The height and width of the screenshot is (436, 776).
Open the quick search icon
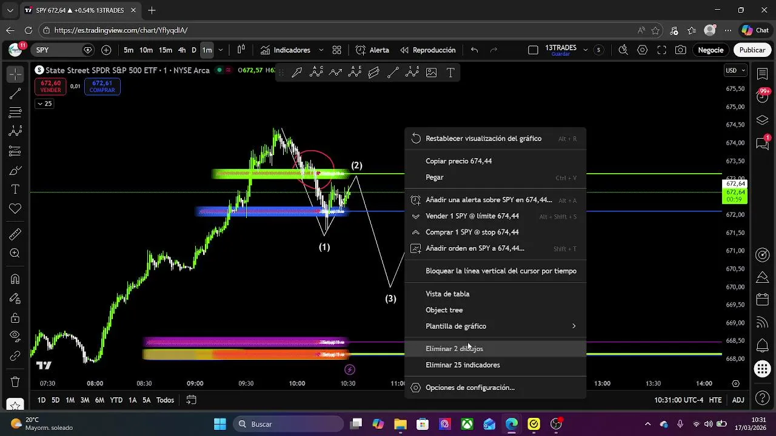(x=623, y=50)
